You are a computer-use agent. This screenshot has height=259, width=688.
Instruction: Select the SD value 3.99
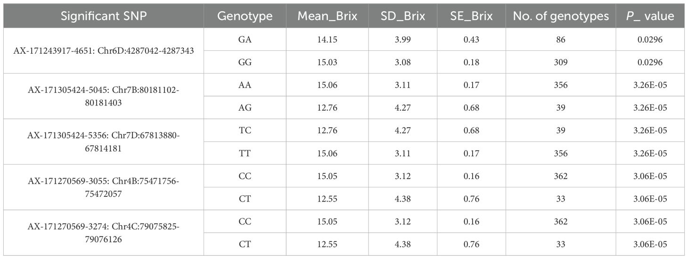click(402, 40)
